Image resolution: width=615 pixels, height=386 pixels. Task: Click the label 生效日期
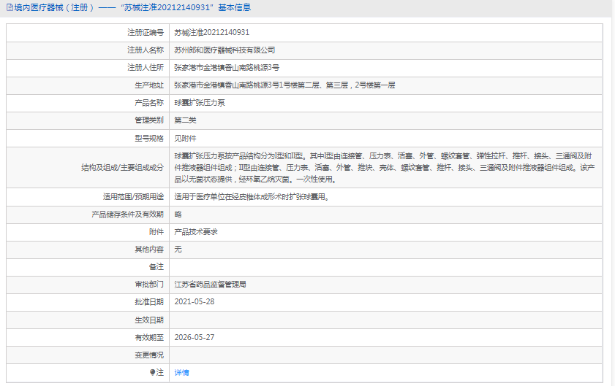point(149,320)
